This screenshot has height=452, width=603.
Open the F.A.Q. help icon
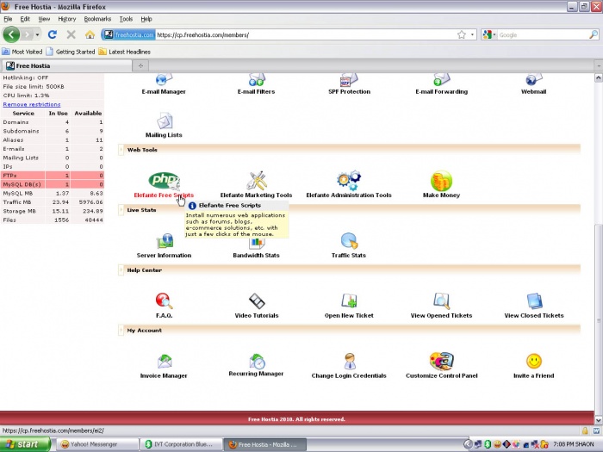[x=164, y=300]
